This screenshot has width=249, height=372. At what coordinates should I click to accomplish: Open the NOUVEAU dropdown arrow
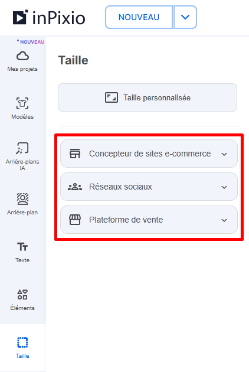185,17
